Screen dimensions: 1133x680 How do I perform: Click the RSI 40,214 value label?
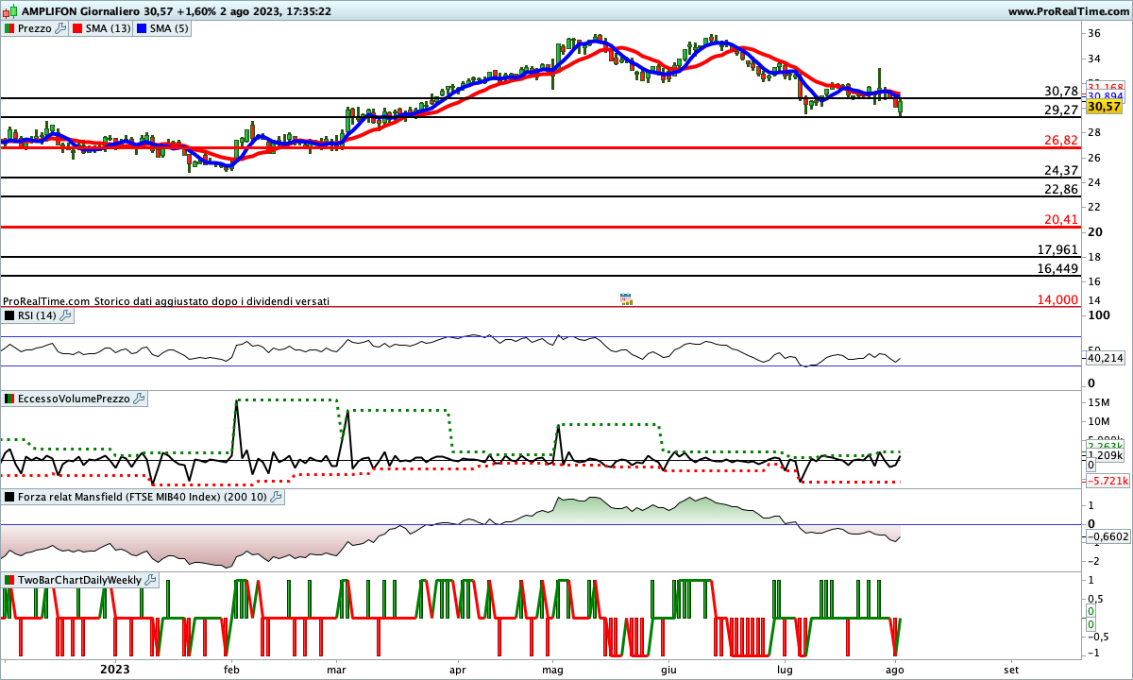(1105, 359)
